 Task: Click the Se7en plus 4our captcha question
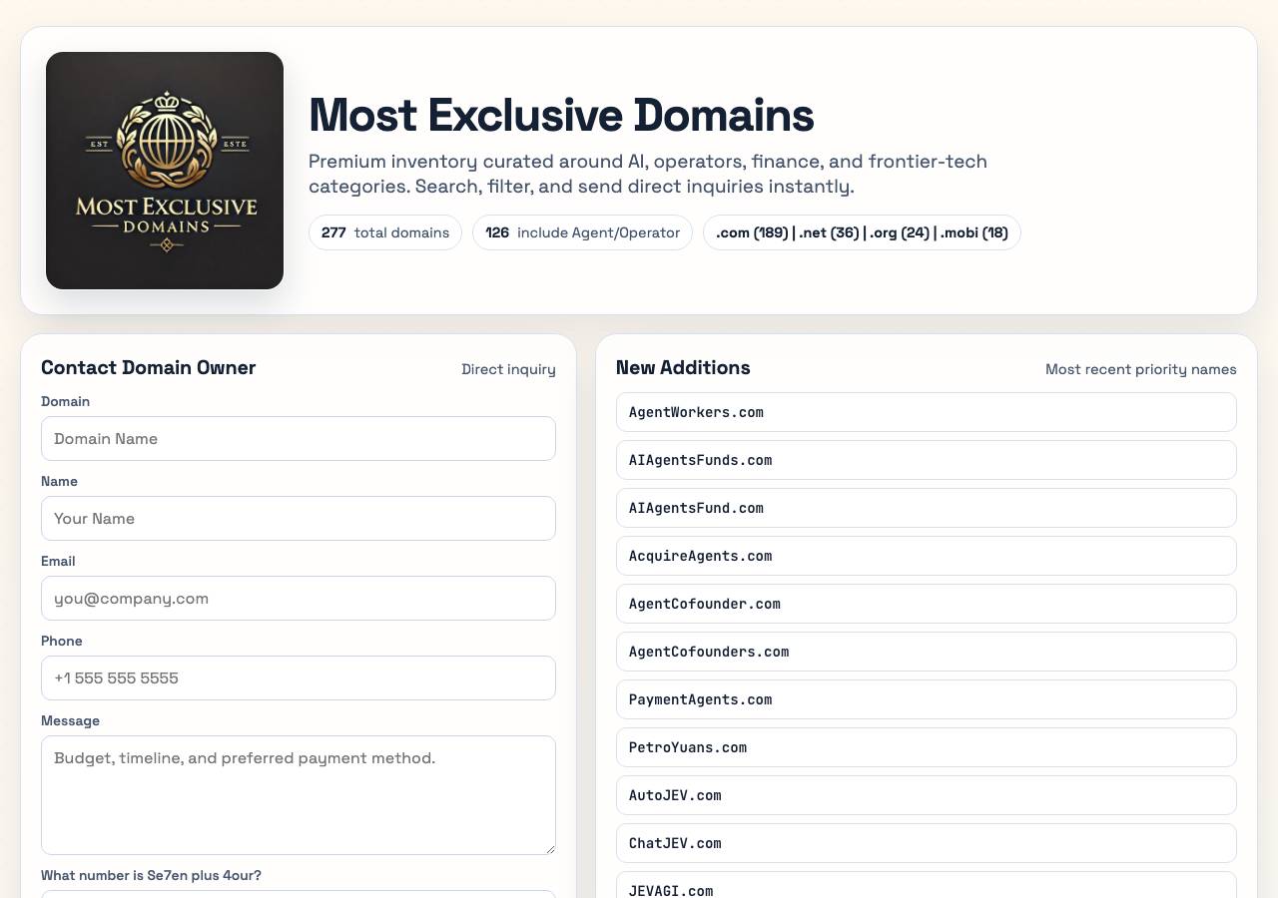pyautogui.click(x=151, y=875)
